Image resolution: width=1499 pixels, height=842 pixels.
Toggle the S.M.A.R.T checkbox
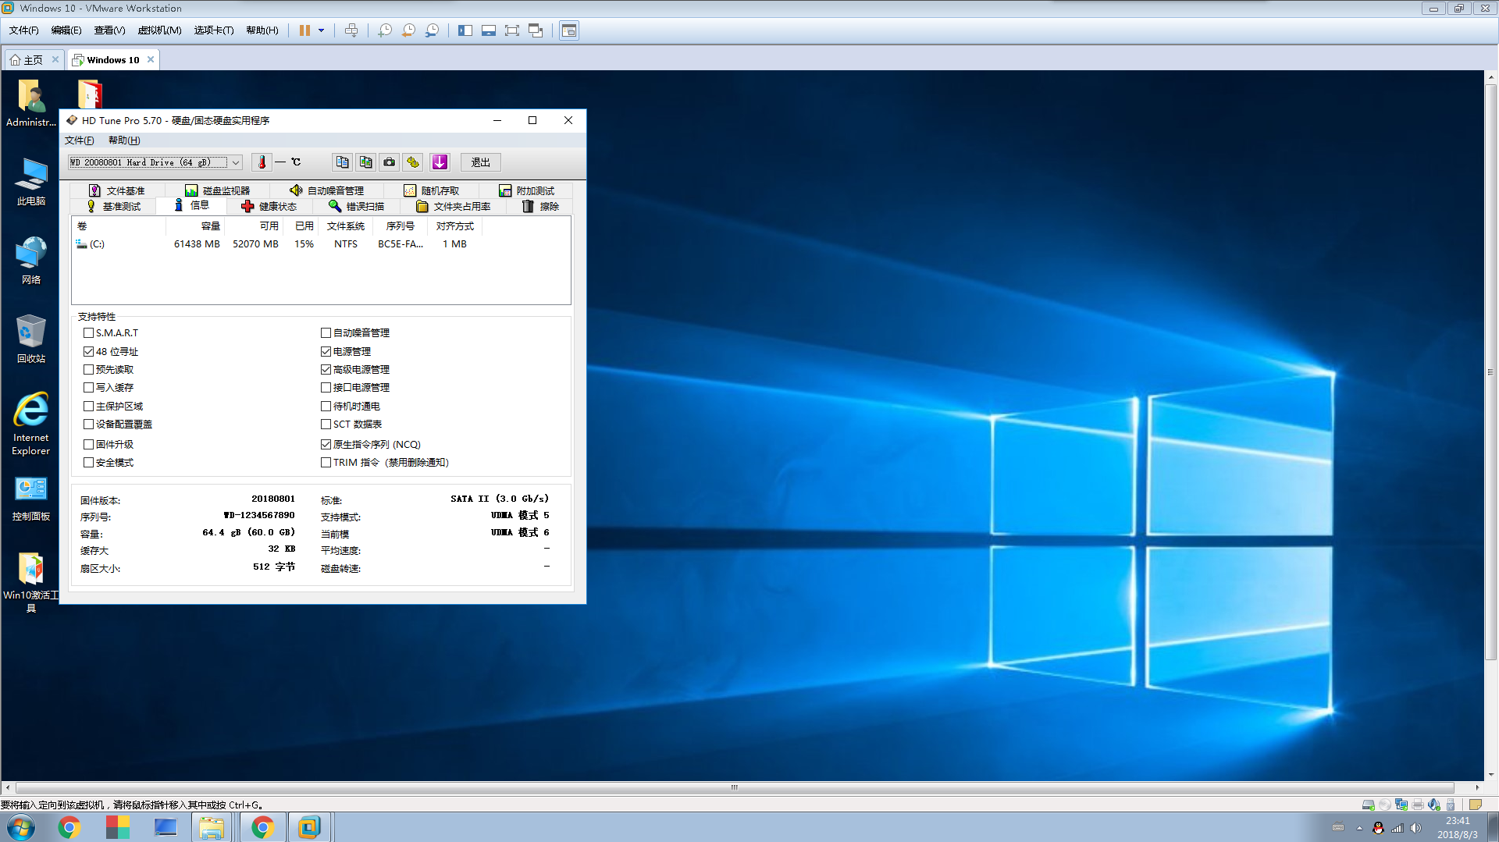click(x=89, y=333)
